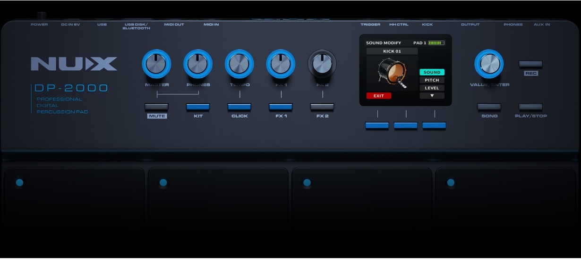Toggle the Click metronome button
This screenshot has height=268, width=581.
239,107
